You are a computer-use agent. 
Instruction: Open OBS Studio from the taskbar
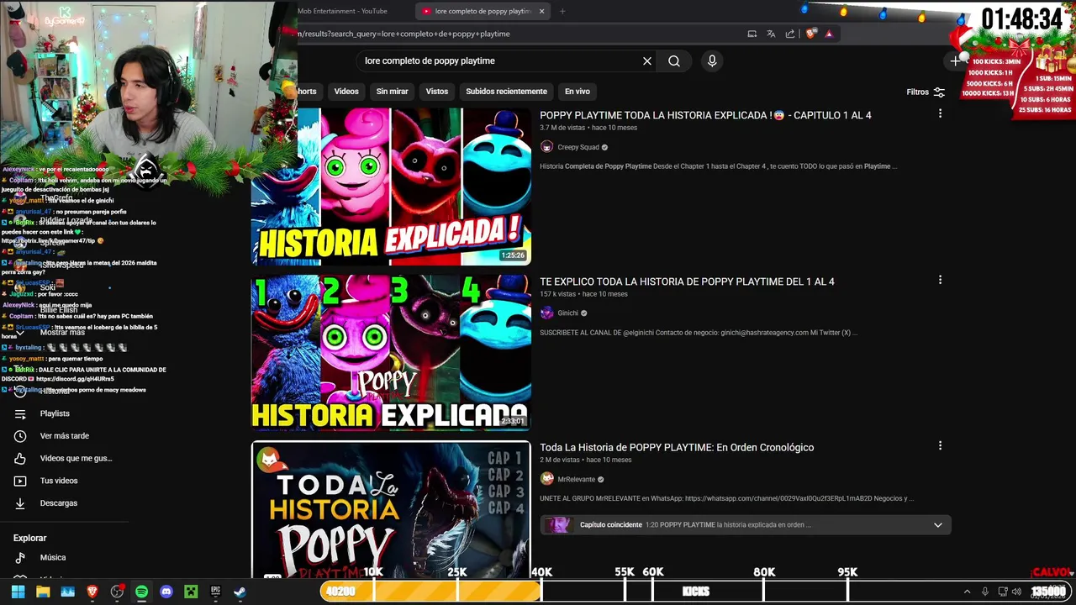click(x=117, y=592)
